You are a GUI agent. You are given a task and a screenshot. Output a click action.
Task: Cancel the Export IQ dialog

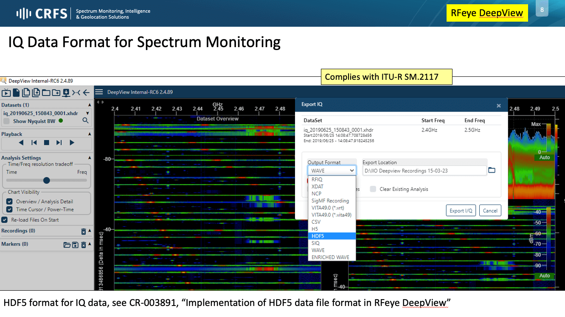pos(490,210)
